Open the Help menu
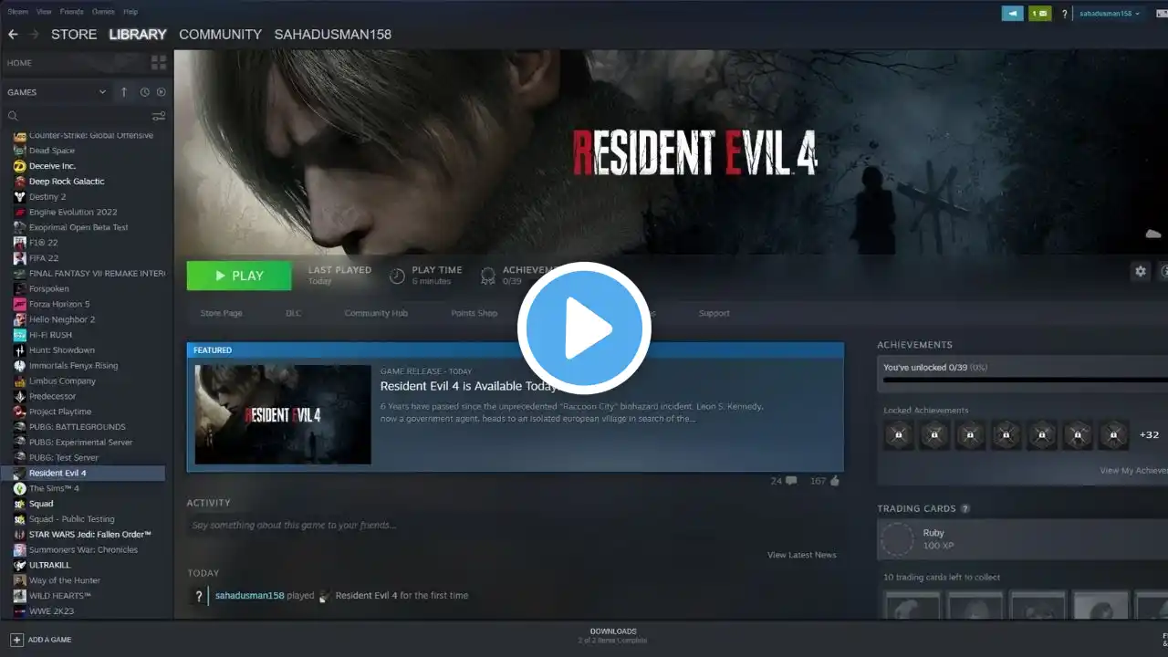 130,12
